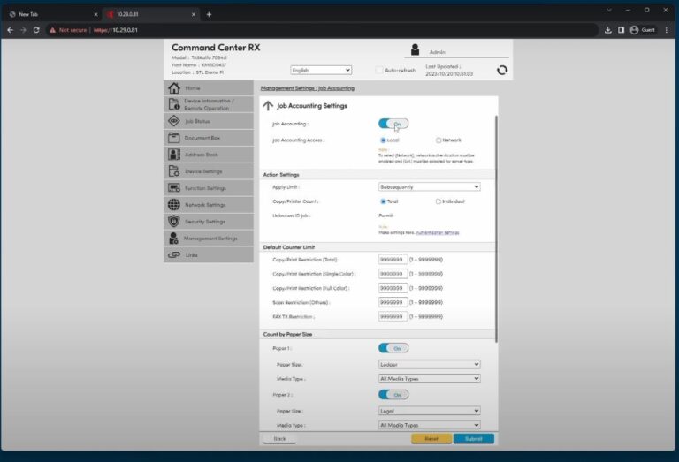Screen dimensions: 679x462
Task: Toggle the Paper 2 switch
Action: click(393, 395)
